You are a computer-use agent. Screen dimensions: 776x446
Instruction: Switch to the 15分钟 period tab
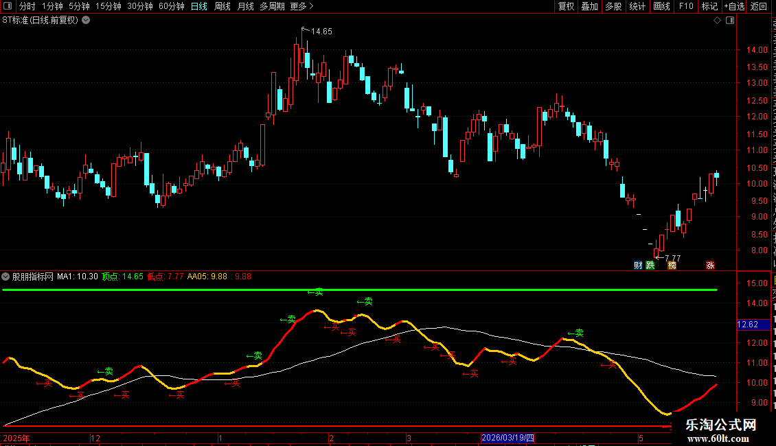[x=109, y=6]
